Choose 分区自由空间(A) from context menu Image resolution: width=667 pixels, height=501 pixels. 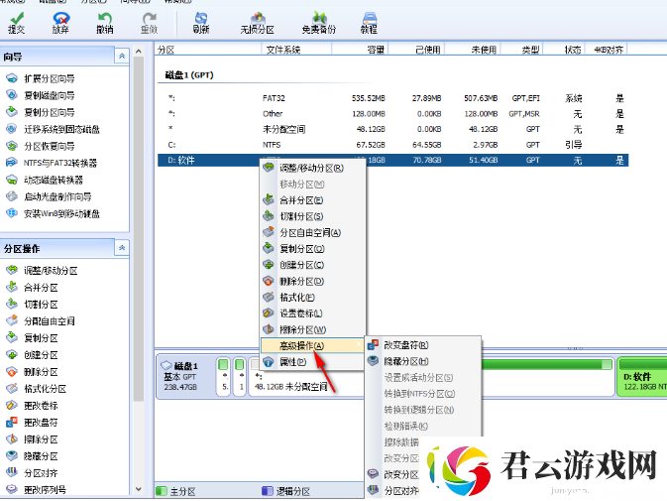pyautogui.click(x=312, y=233)
